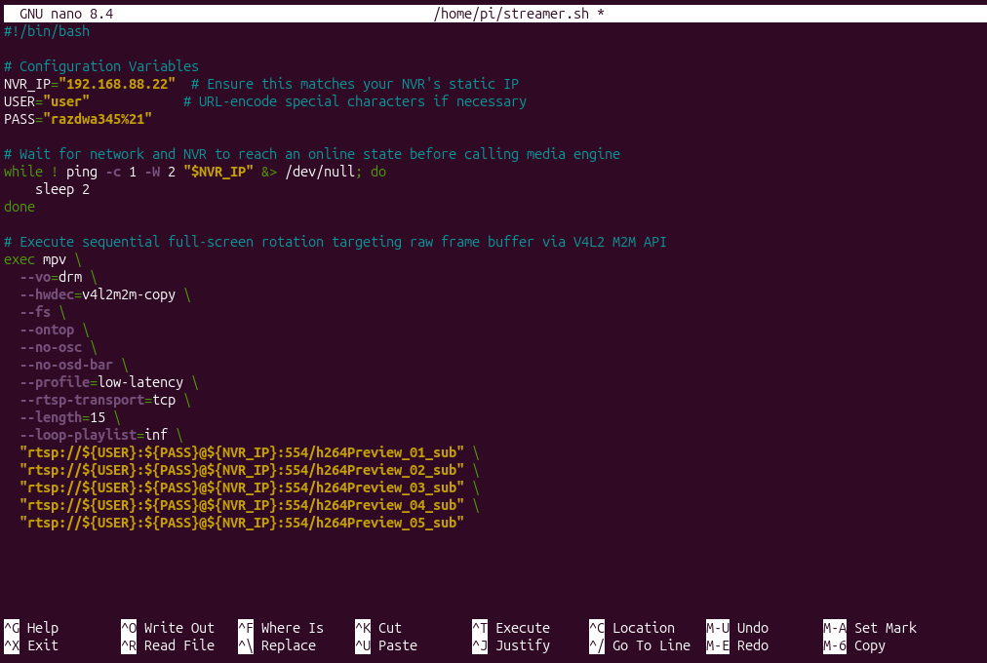Viewport: 987px width, 663px height.
Task: Click the 'while' keyword in the ping loop
Action: click(23, 172)
